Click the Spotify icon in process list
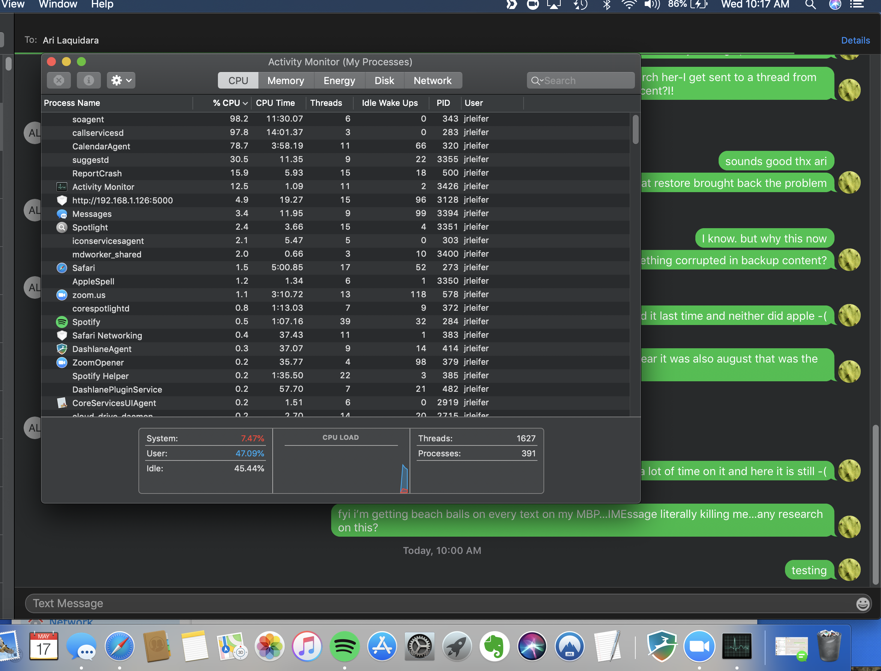 point(62,322)
